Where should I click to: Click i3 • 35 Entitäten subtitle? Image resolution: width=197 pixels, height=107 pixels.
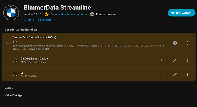[29, 76]
